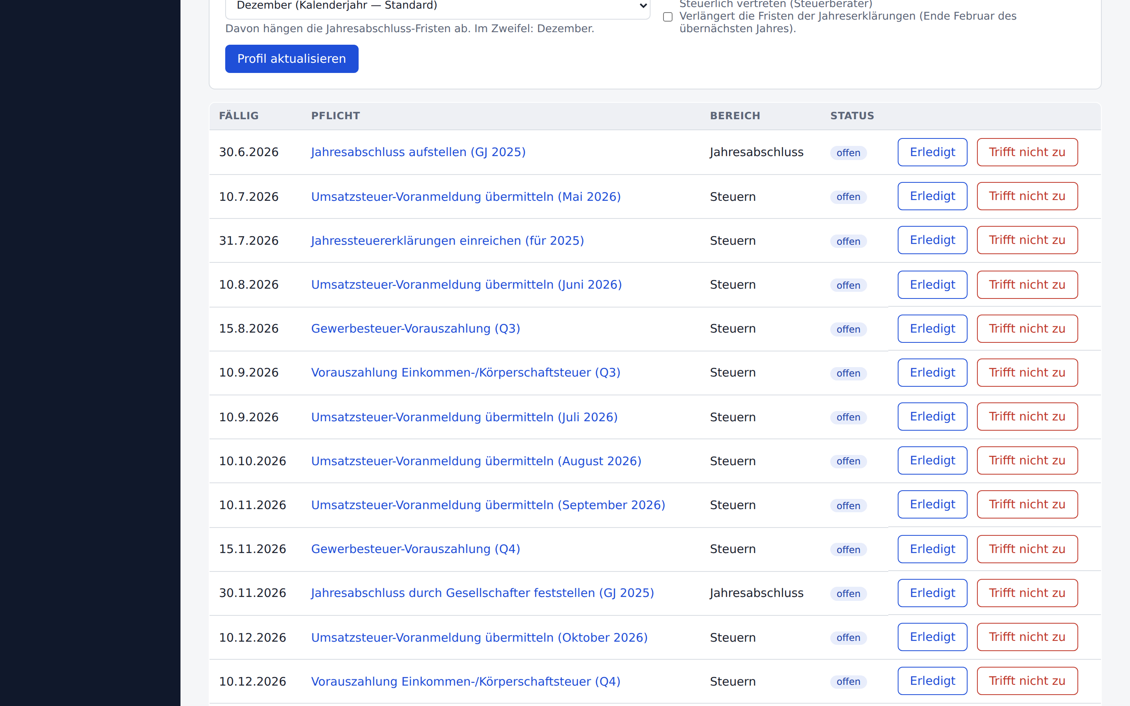This screenshot has height=706, width=1130.
Task: Mark Umsatzsteuer-Voranmeldung Juni 2026 as Erledigt
Action: [x=932, y=285]
